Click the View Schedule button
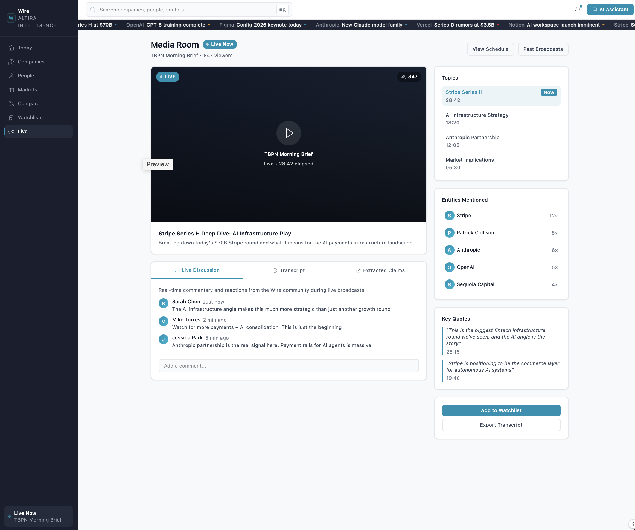This screenshot has height=530, width=635. tap(490, 49)
